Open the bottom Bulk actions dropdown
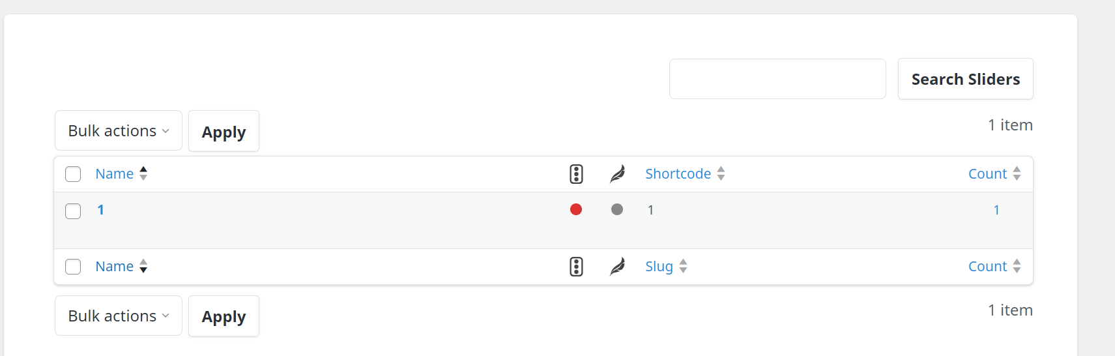 pyautogui.click(x=118, y=316)
